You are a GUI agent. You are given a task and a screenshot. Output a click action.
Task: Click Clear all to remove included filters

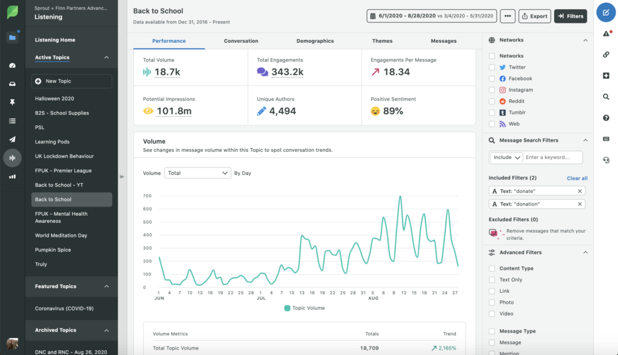point(577,178)
